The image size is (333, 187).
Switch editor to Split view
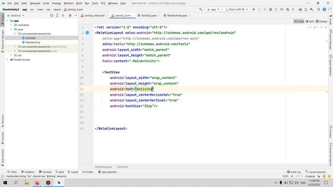pos(310,21)
